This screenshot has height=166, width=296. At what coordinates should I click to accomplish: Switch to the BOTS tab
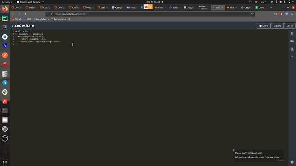click(175, 8)
